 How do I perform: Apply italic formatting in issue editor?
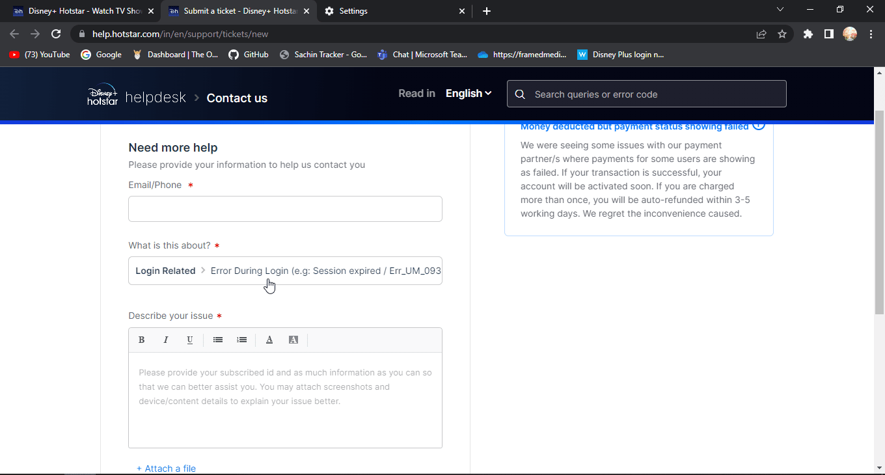click(165, 340)
